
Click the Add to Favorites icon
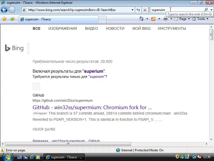[12, 19]
